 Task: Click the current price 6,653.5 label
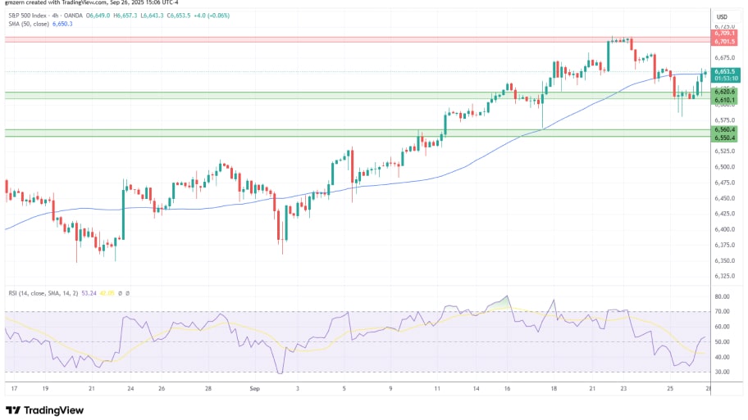tap(723, 71)
